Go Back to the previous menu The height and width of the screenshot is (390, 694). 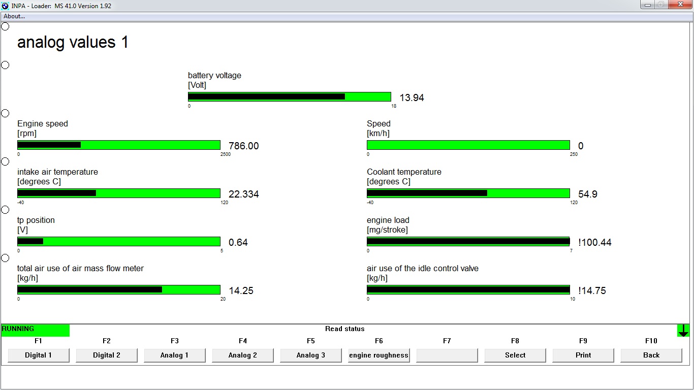[x=651, y=355]
